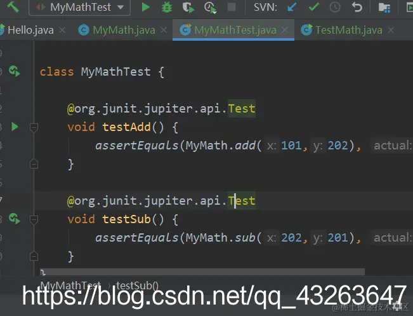Click the Build project hammer icon
Image resolution: width=413 pixels, height=316 pixels.
pos(13,7)
